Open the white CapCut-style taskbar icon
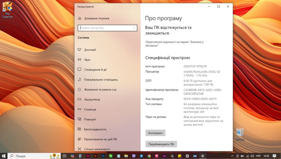Screen dimensions: 281x159 [187, 156]
